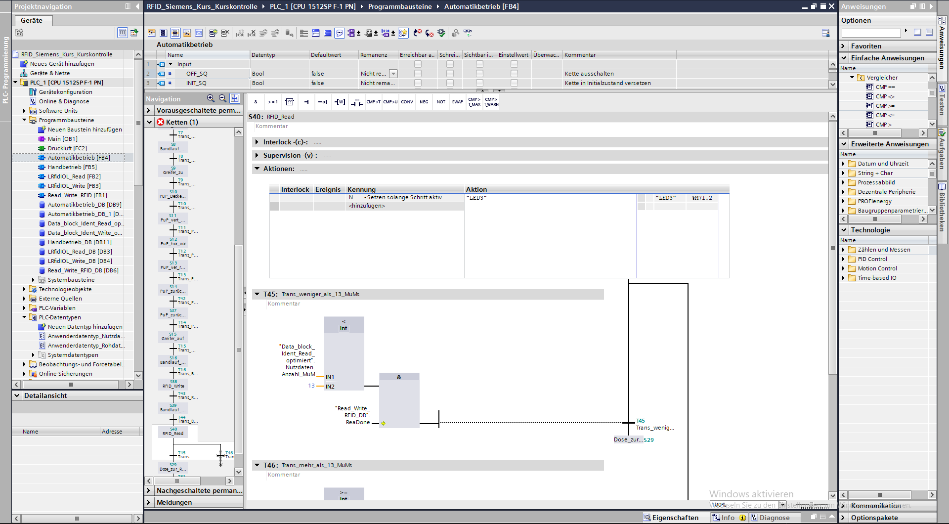Insert an AND (&) box instruction
The height and width of the screenshot is (524, 949).
click(256, 102)
